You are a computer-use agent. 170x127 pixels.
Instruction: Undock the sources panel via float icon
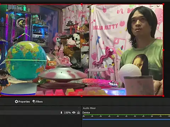[79, 108]
